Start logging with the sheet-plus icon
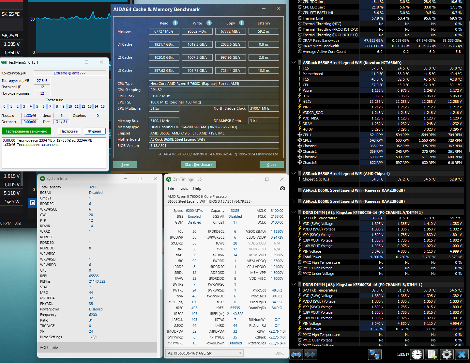The width and height of the screenshot is (470, 363). coord(432,355)
